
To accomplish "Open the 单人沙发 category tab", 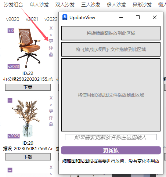I will (x=39, y=5).
